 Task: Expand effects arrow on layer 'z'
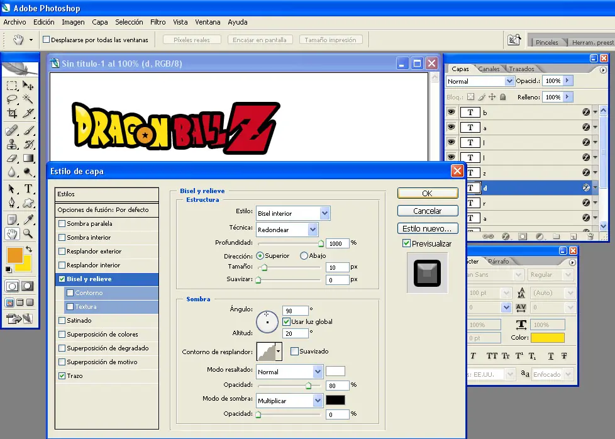click(x=595, y=172)
